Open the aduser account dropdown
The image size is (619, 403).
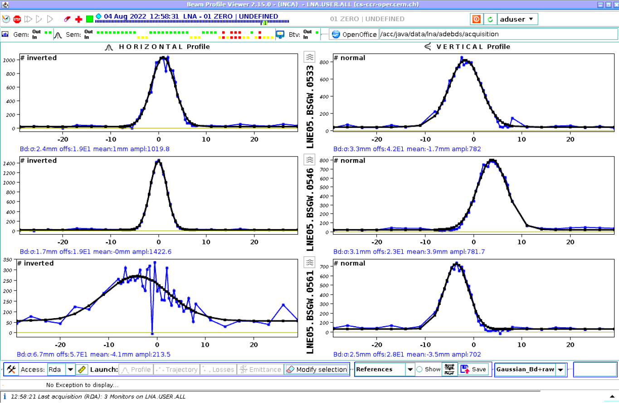(x=517, y=19)
